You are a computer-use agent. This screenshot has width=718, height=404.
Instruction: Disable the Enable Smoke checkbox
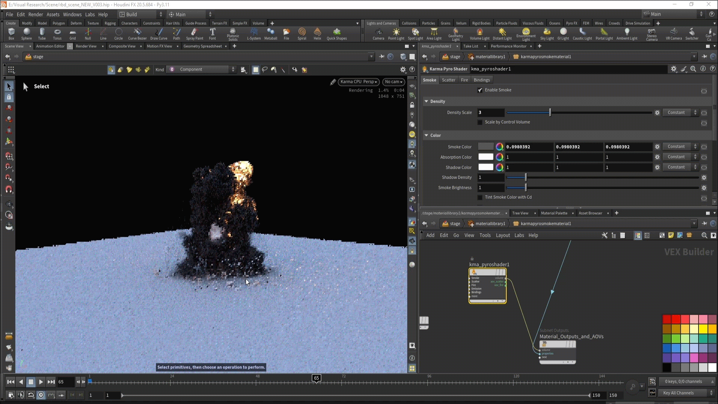pyautogui.click(x=480, y=90)
